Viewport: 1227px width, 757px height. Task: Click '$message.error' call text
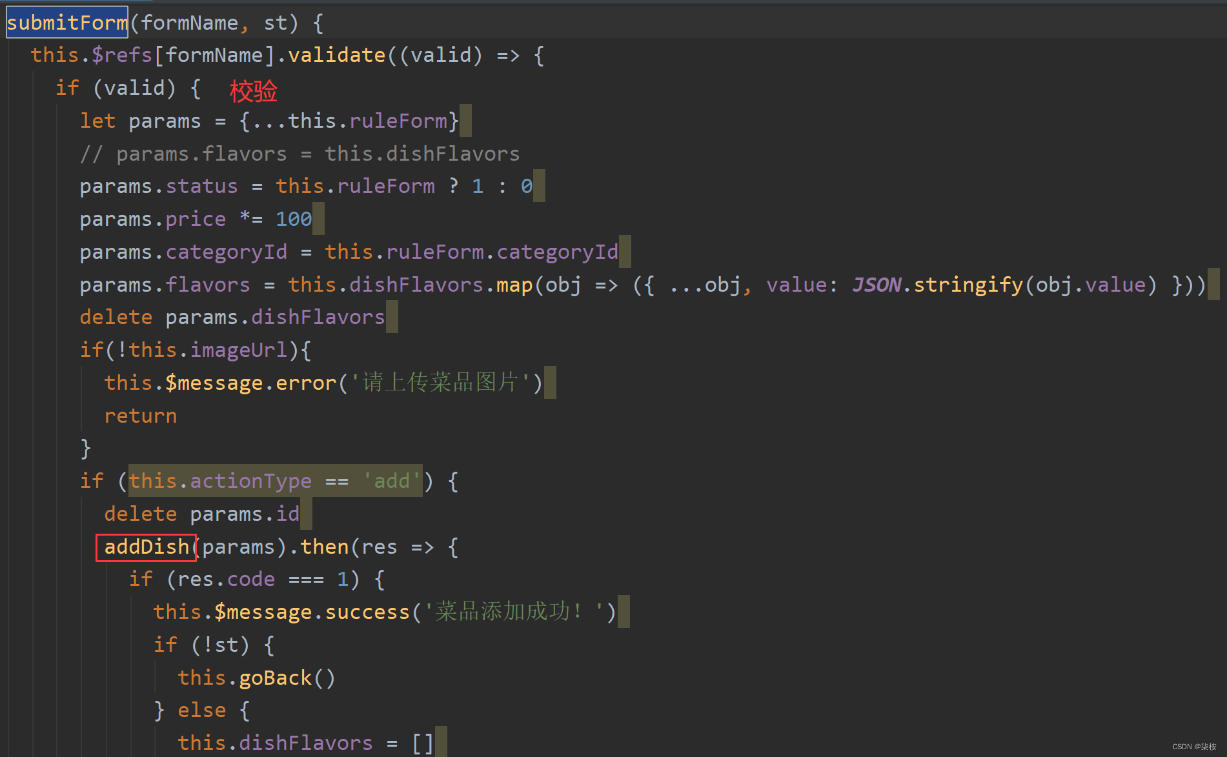coord(251,383)
